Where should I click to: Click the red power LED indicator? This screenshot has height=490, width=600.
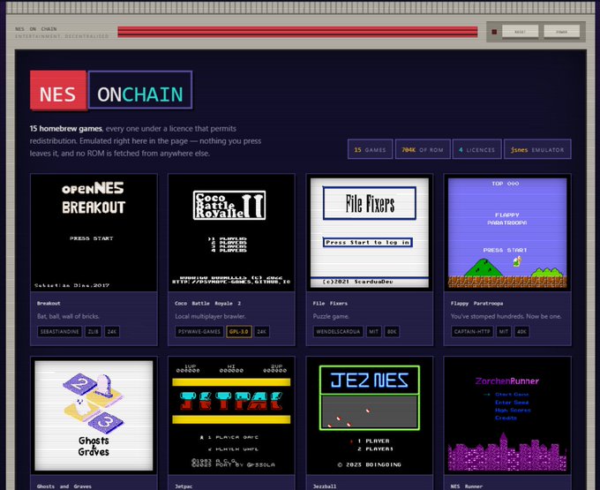point(494,32)
